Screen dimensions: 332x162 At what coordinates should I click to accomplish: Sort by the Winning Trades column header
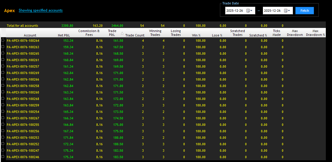pos(155,33)
